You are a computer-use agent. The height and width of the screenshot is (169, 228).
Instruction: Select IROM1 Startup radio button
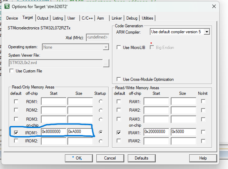click(x=101, y=132)
